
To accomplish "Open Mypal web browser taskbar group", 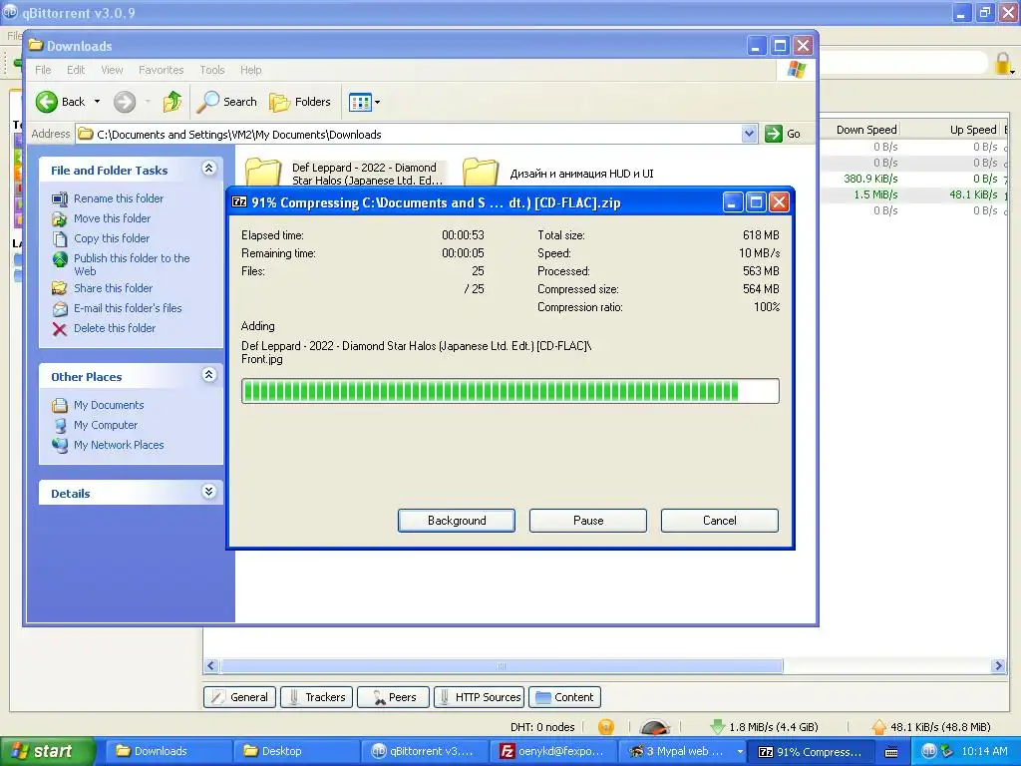I will (x=684, y=751).
